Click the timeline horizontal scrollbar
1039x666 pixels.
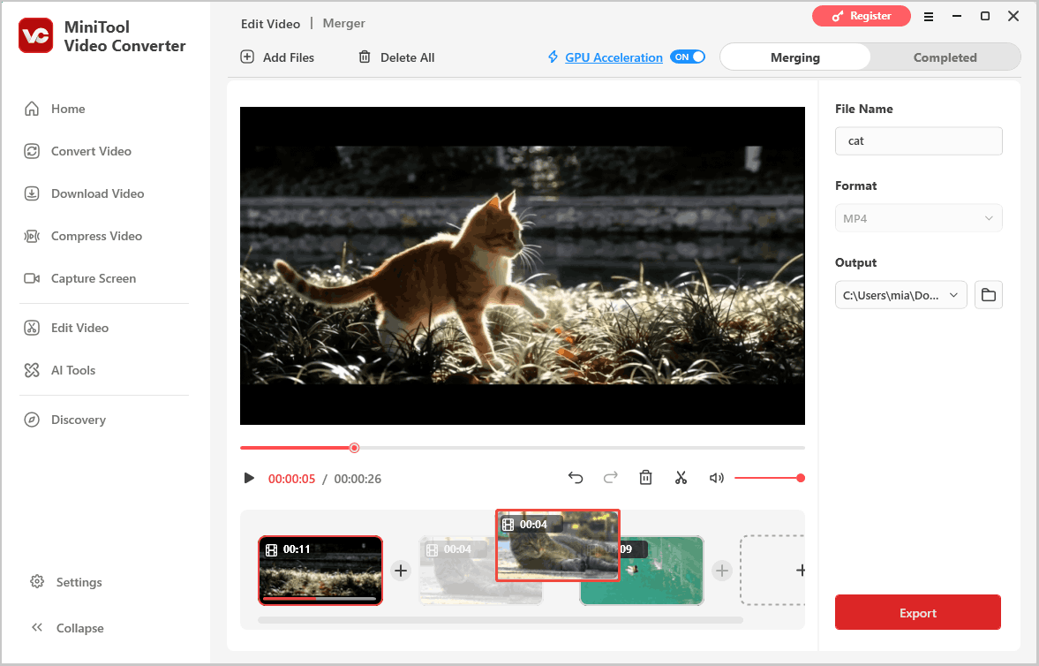pos(501,620)
